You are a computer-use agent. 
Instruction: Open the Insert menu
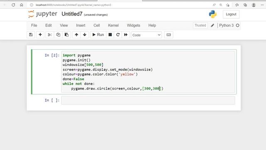click(81, 25)
